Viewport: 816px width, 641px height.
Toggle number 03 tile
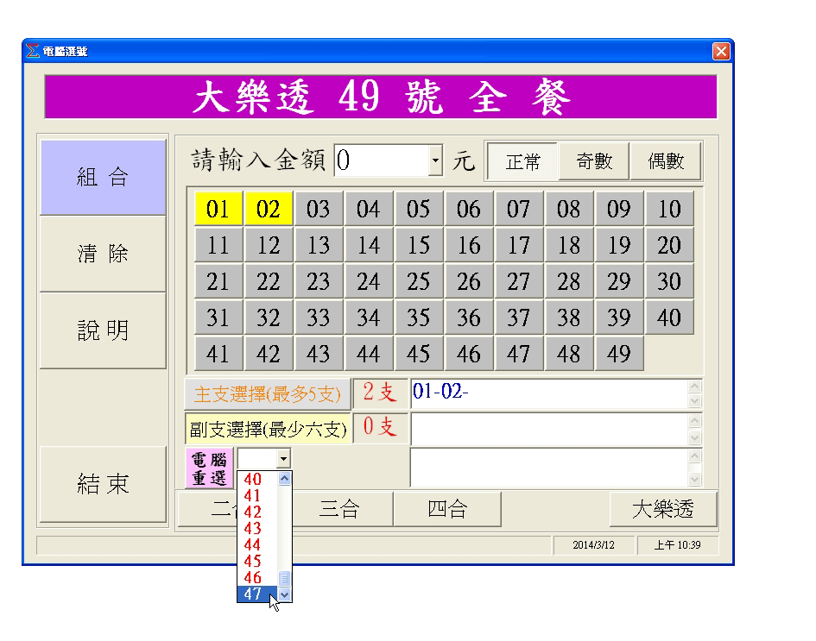(x=318, y=209)
